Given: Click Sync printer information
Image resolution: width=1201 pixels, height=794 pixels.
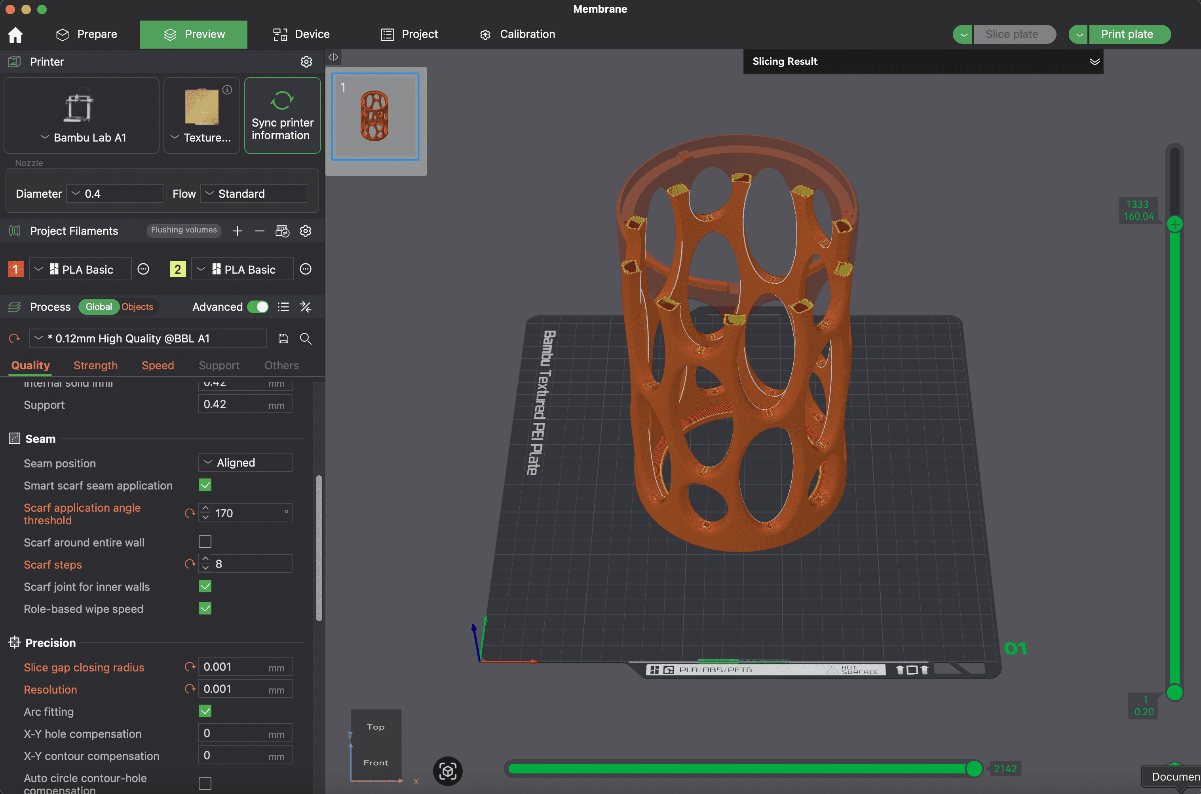Looking at the screenshot, I should click(x=282, y=115).
